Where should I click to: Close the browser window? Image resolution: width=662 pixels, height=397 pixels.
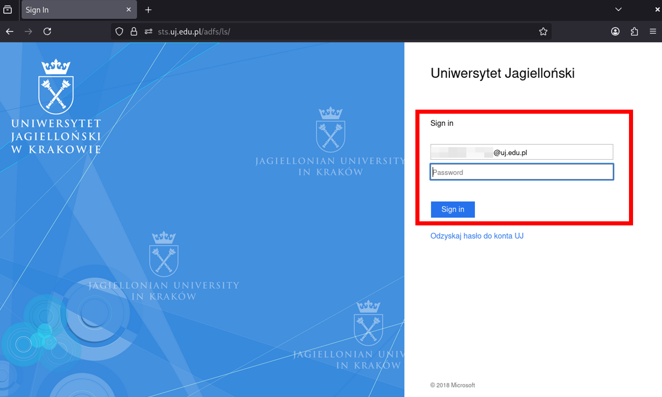(657, 9)
